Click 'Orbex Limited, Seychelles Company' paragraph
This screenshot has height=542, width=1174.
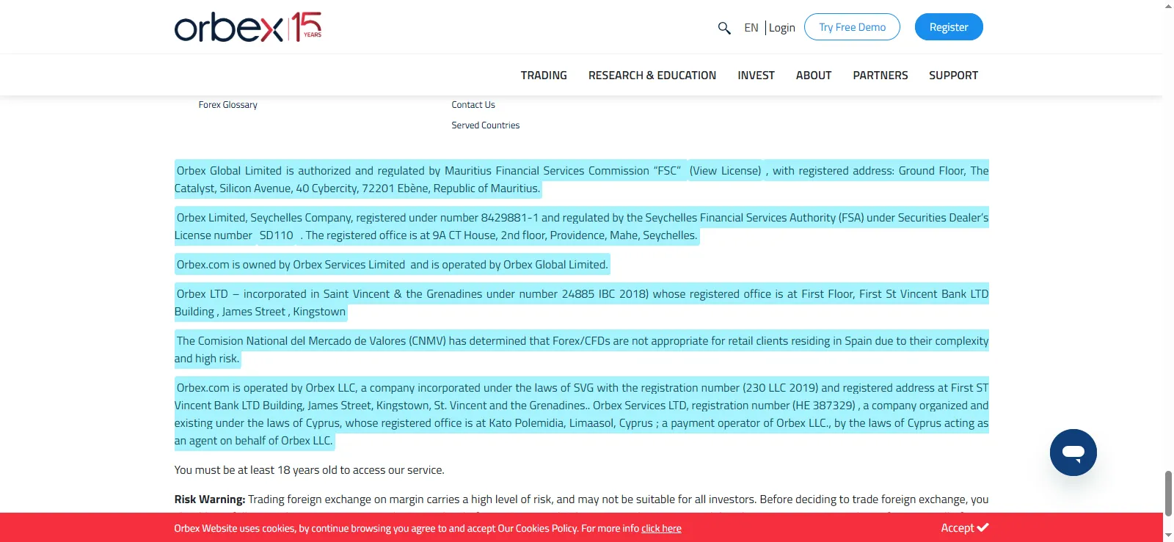pos(582,227)
